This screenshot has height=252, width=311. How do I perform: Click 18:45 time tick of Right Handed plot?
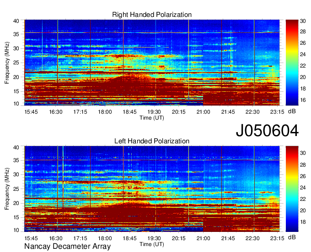tap(129, 112)
